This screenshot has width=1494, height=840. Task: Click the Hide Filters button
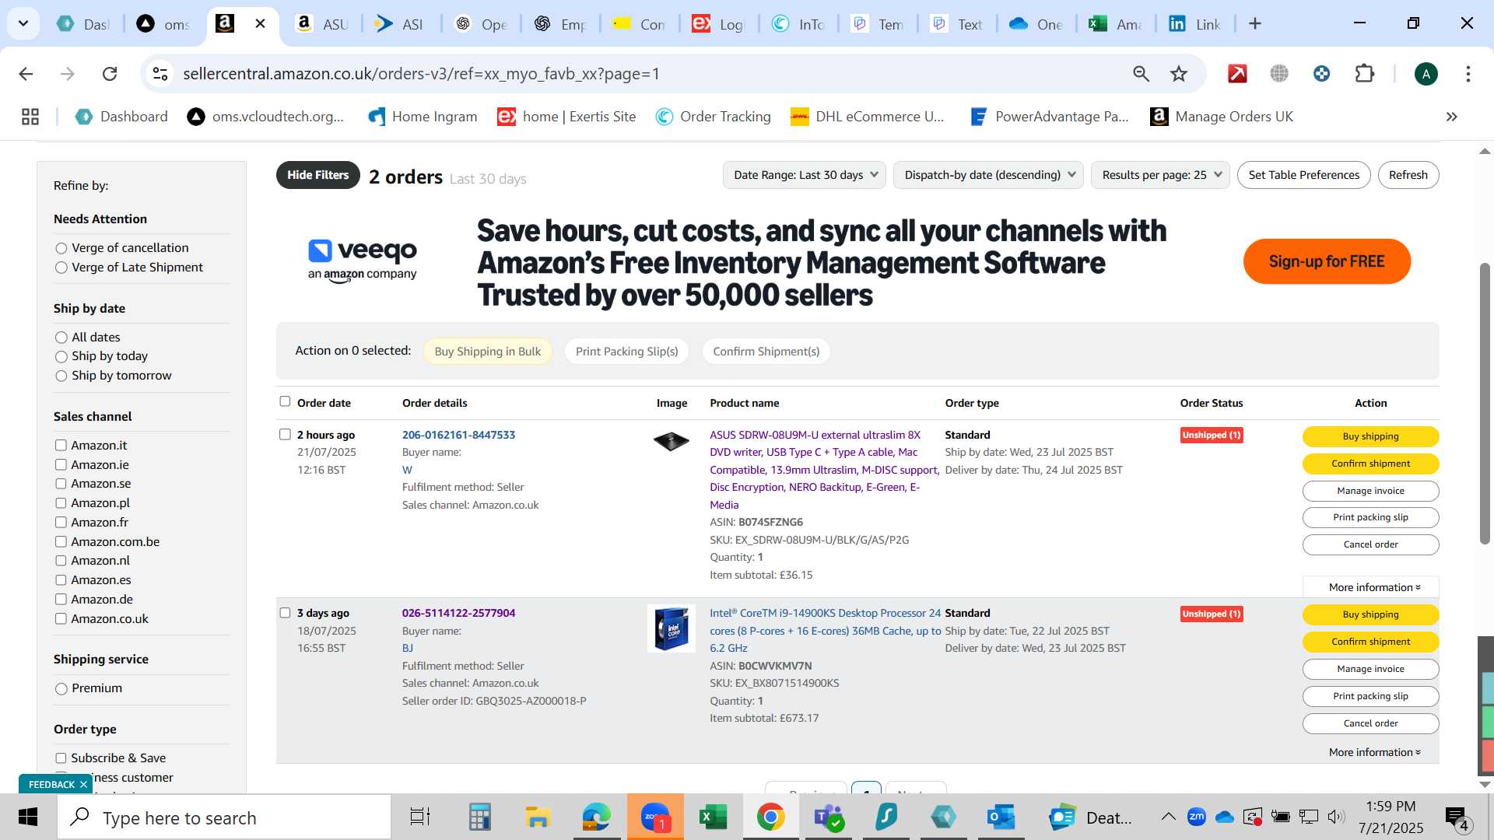317,175
